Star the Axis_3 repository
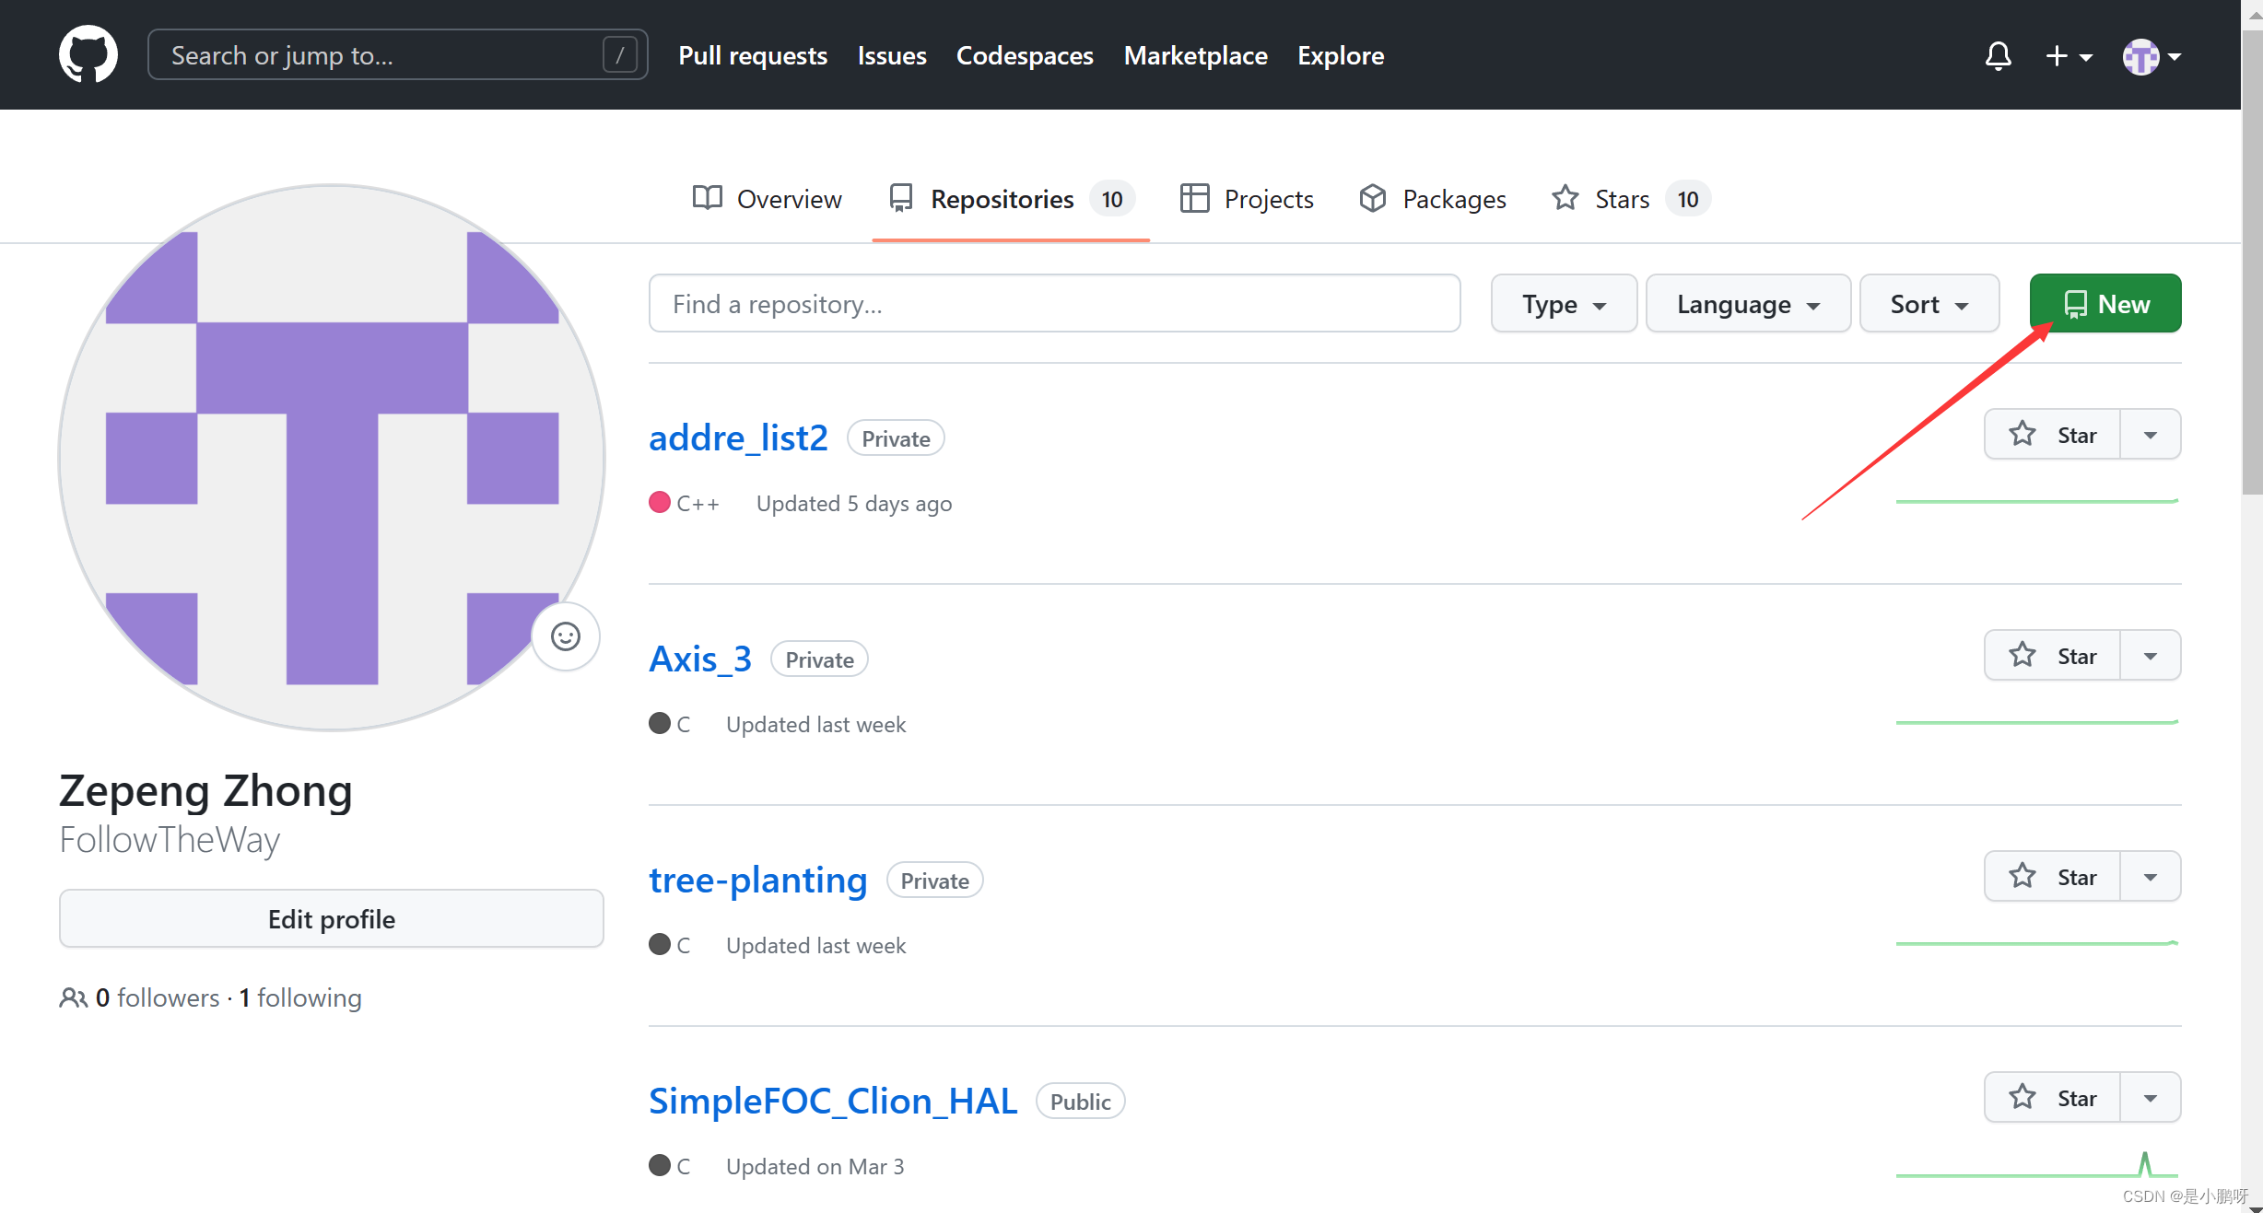This screenshot has height=1213, width=2263. click(2053, 656)
